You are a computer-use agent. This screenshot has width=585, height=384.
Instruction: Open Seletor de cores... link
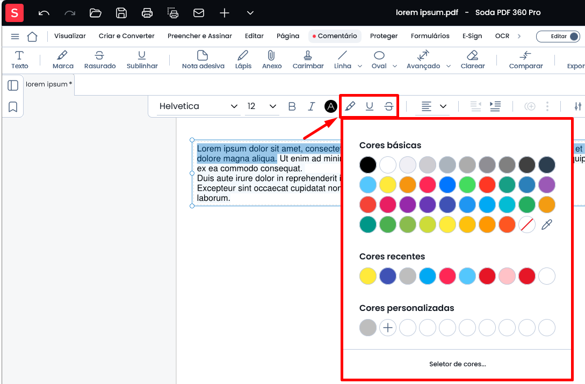(x=457, y=364)
